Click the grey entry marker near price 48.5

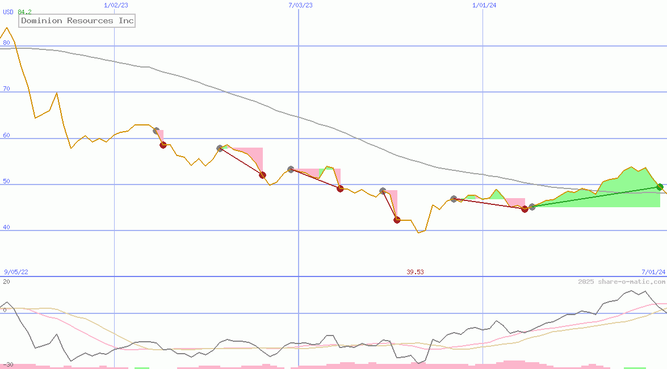pyautogui.click(x=383, y=191)
